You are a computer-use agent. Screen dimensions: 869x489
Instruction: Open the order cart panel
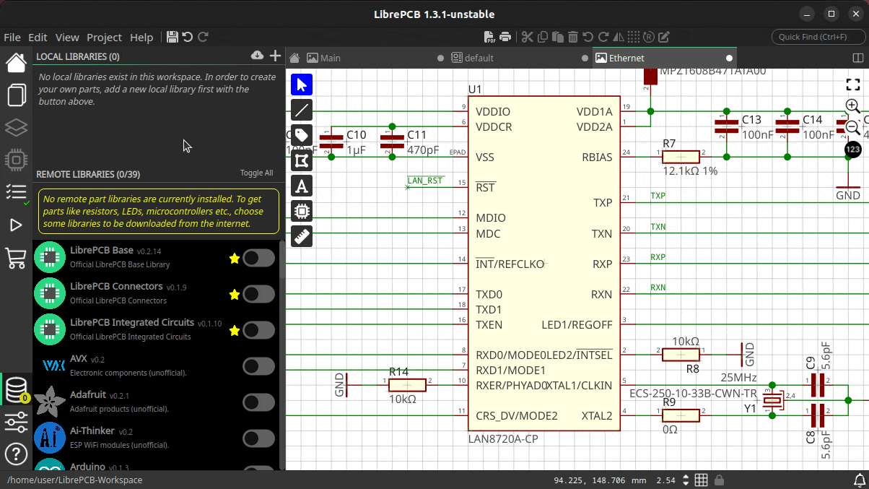coord(16,258)
